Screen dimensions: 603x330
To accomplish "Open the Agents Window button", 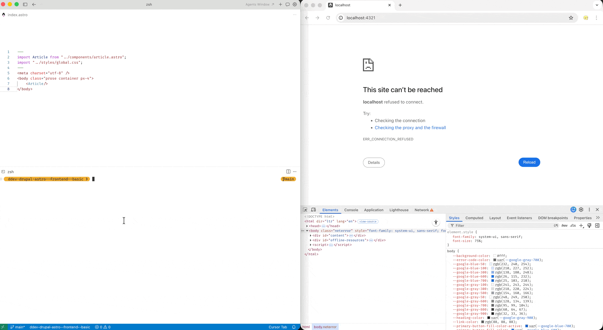I will pos(260,5).
